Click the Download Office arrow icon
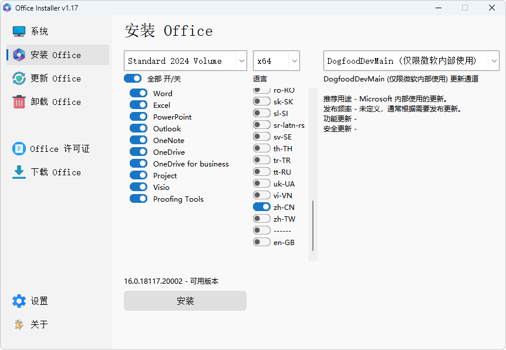Viewport: 506px width, 350px height. [x=19, y=172]
